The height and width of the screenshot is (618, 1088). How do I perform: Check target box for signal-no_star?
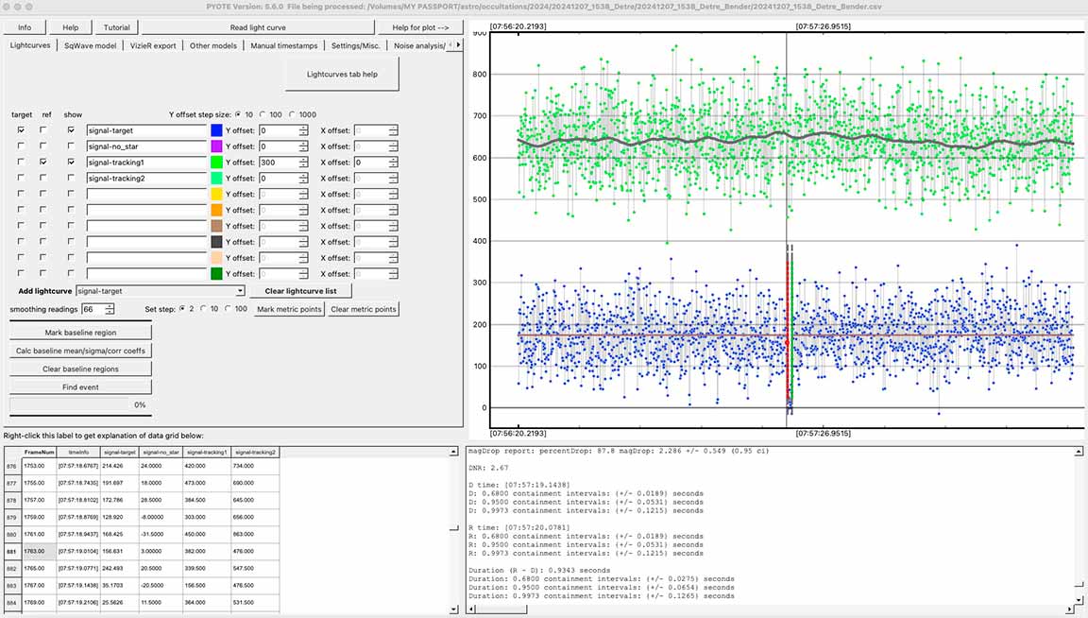[x=21, y=146]
